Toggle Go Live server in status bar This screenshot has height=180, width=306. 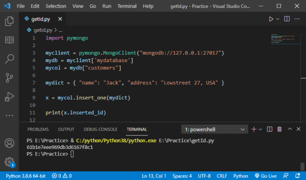click(266, 176)
